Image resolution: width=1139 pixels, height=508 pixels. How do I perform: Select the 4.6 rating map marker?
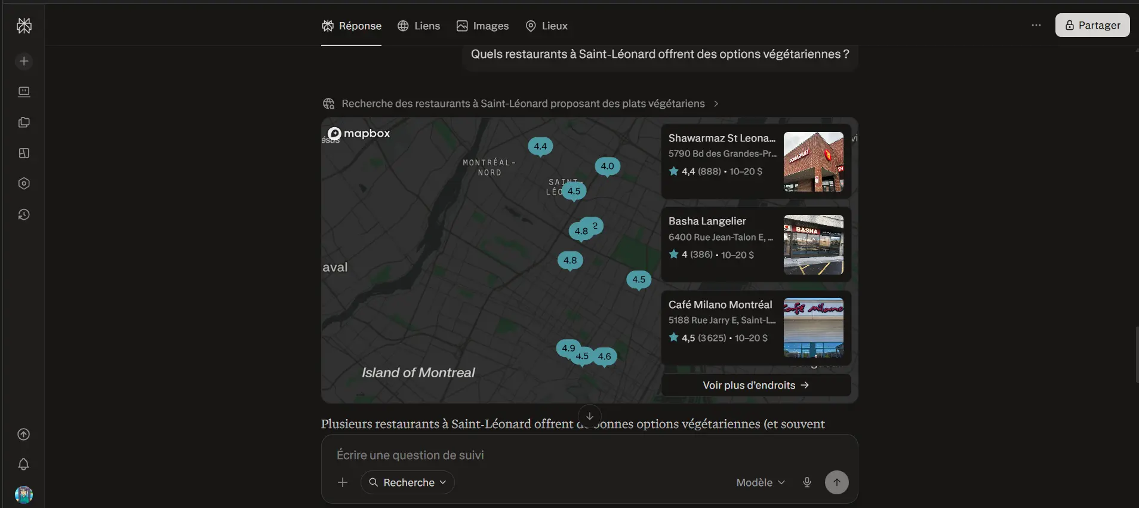[604, 356]
